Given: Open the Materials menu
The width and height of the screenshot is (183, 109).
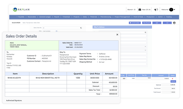Looking at the screenshot, I should (94, 17).
